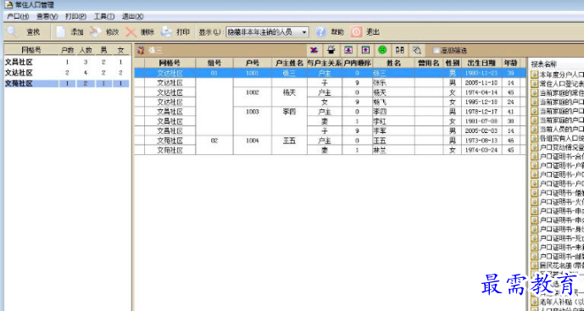
Task: Open 帮助 via the question mark icon
Action: pyautogui.click(x=320, y=32)
